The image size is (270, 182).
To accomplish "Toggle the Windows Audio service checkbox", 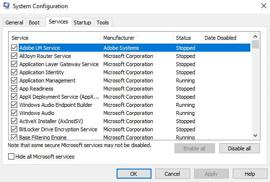I will pyautogui.click(x=14, y=113).
